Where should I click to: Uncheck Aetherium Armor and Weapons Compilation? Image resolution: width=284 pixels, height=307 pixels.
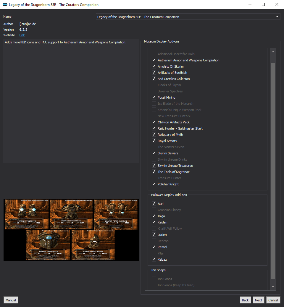[154, 60]
